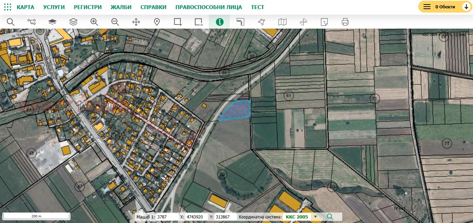Click the magnifier search tool in toolbar
Viewport: 473px width, 223px height.
click(x=10, y=22)
